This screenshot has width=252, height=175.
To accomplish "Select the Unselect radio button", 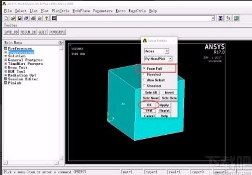I will click(x=144, y=86).
